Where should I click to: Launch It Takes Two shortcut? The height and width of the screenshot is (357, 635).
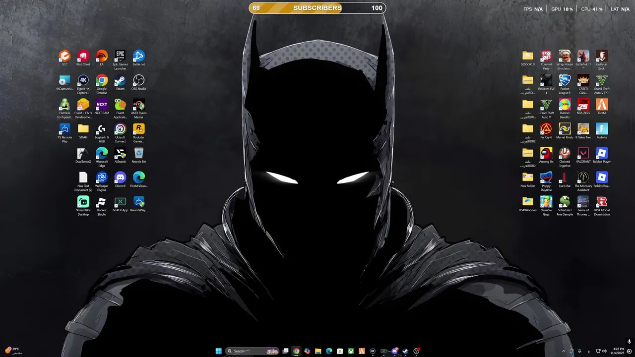(x=583, y=131)
